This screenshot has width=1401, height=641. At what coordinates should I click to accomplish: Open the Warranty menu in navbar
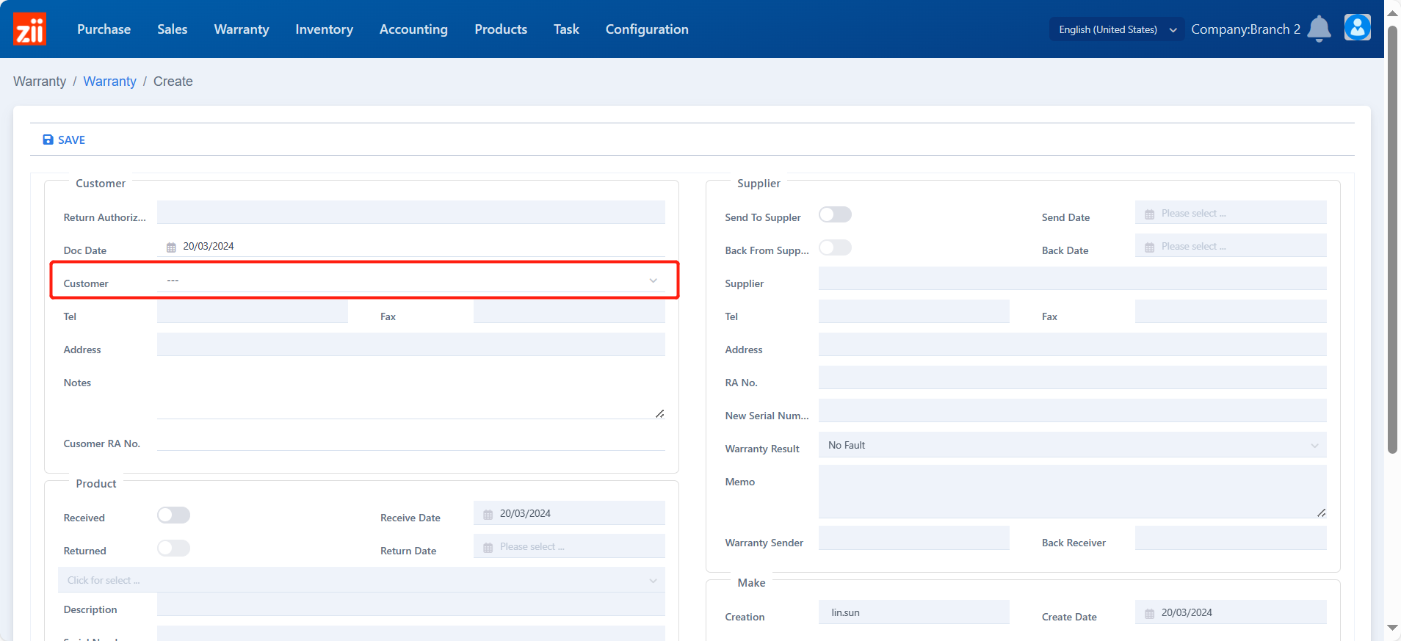tap(242, 29)
